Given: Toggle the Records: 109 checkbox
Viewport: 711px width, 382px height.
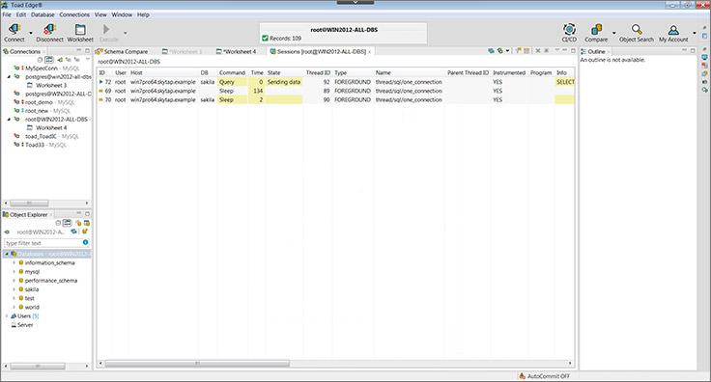Looking at the screenshot, I should point(266,39).
